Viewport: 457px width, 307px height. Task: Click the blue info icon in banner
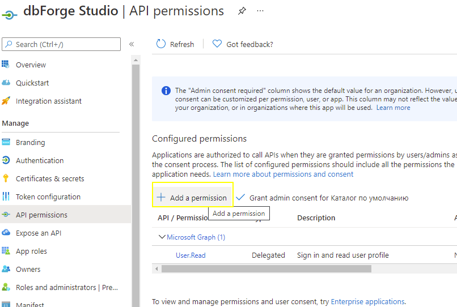click(166, 91)
